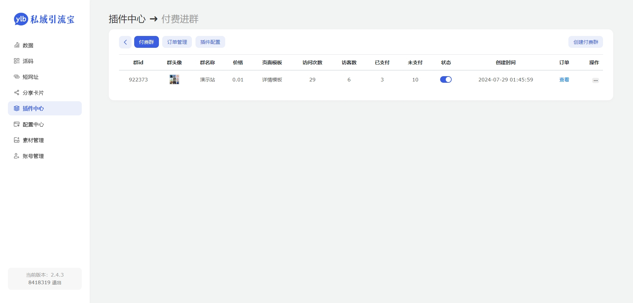Image resolution: width=633 pixels, height=303 pixels.
Task: Select the 付费群 tab
Action: click(146, 42)
